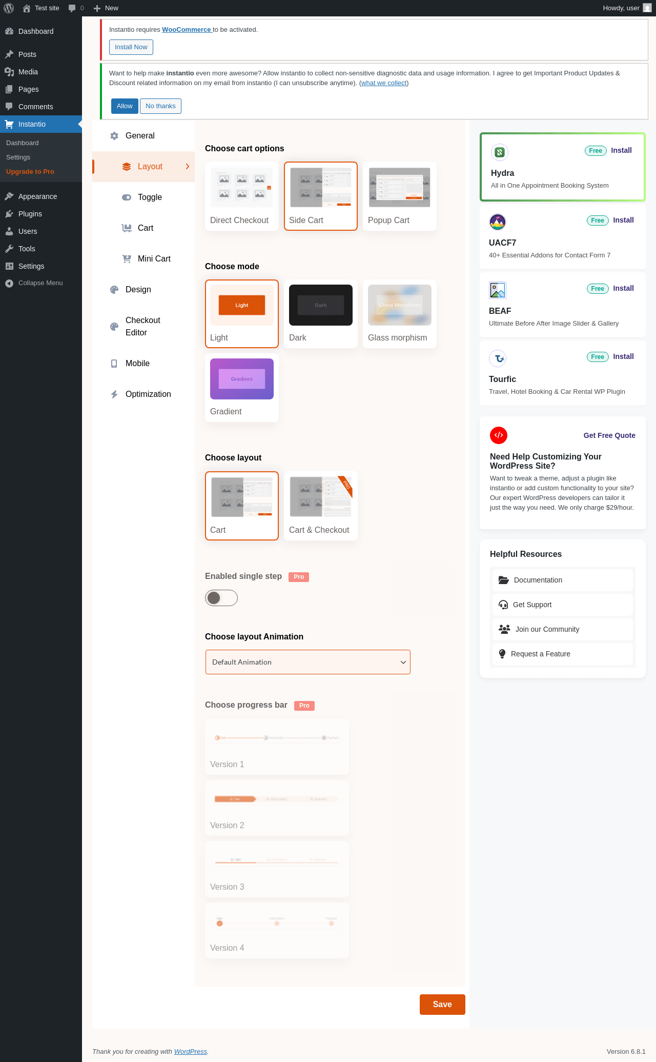Open the Documentation resource
The image size is (656, 1062).
coord(563,580)
